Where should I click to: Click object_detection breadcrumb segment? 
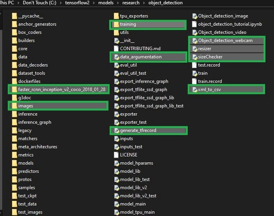pos(166,3)
